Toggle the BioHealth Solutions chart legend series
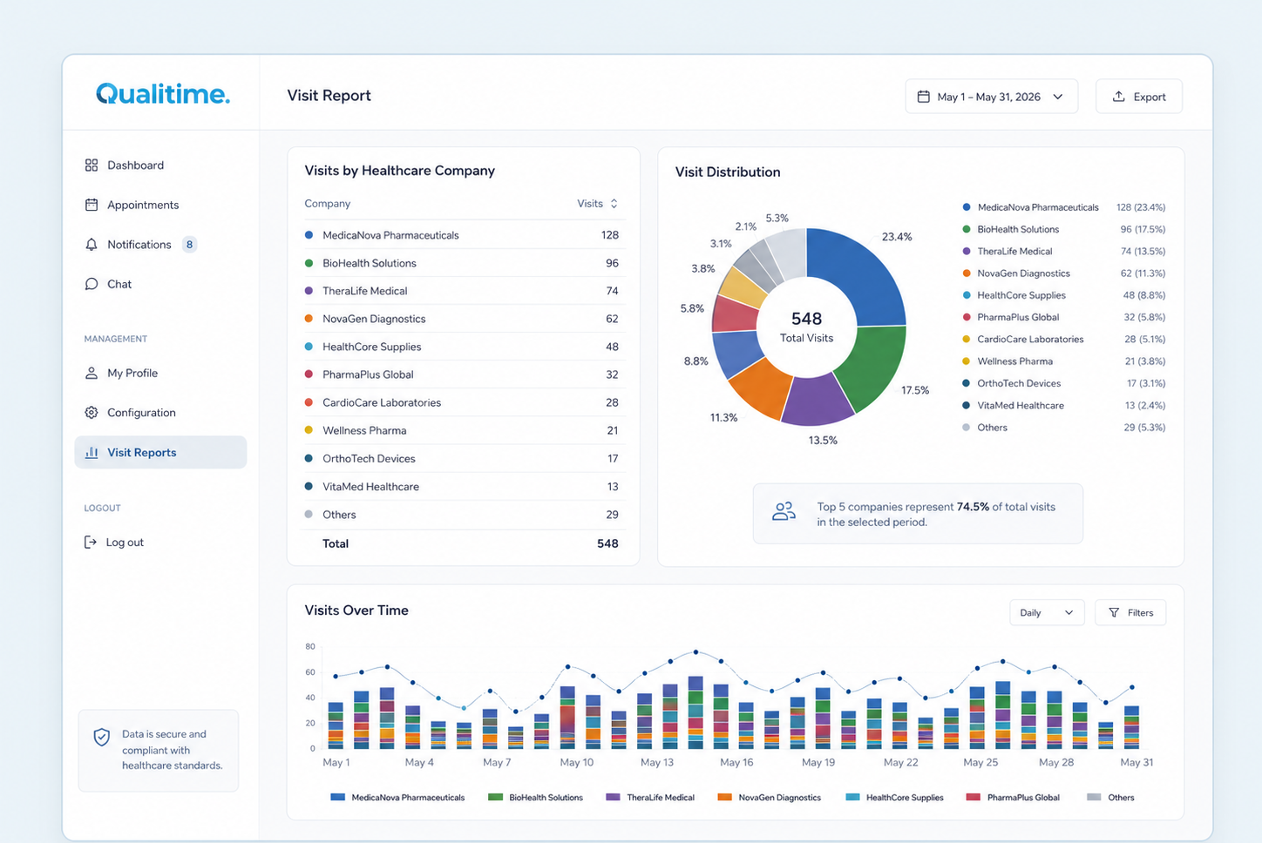Screen dimensions: 1262x843 pyautogui.click(x=535, y=797)
